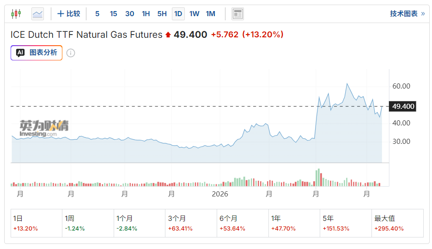
Task: Switch to the 1H interval
Action: (146, 14)
